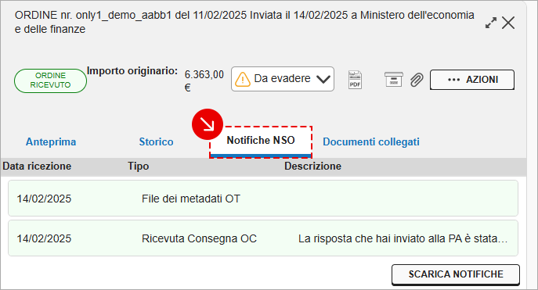Download the order as PDF
538x290 pixels.
[355, 80]
